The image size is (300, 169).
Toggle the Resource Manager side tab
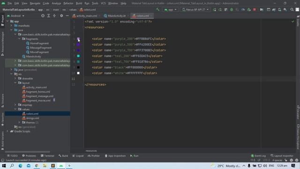(2, 44)
